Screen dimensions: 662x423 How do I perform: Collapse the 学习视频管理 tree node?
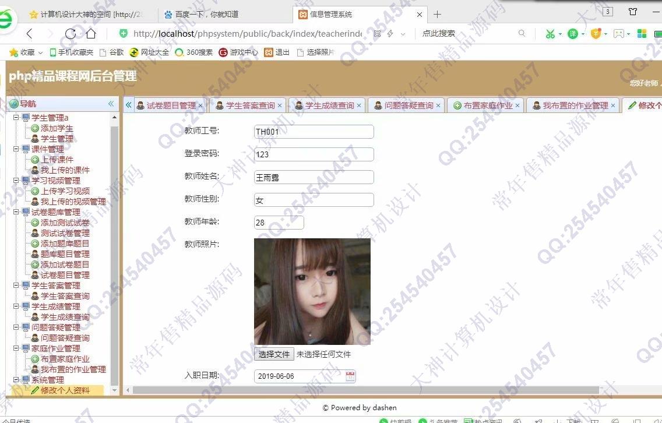(16, 181)
